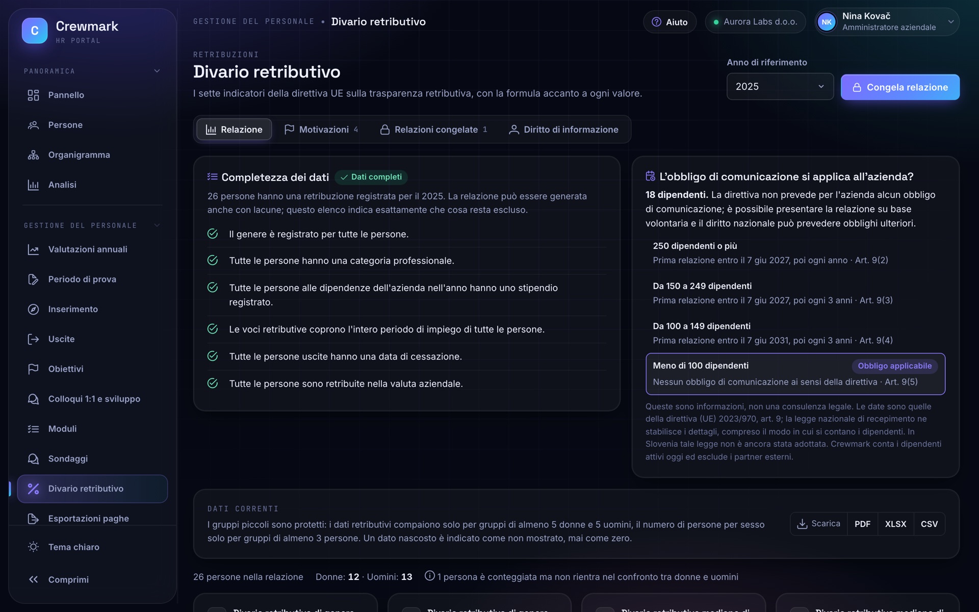Switch to Relazioni congelate tab
This screenshot has width=979, height=612.
[x=434, y=130]
